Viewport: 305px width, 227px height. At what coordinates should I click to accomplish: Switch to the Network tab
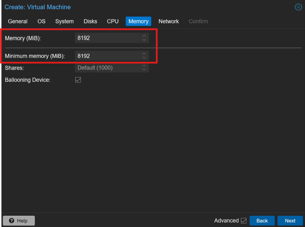[x=168, y=21]
